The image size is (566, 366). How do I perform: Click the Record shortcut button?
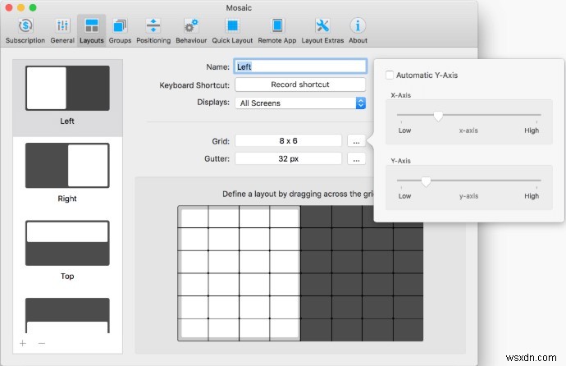(x=299, y=85)
